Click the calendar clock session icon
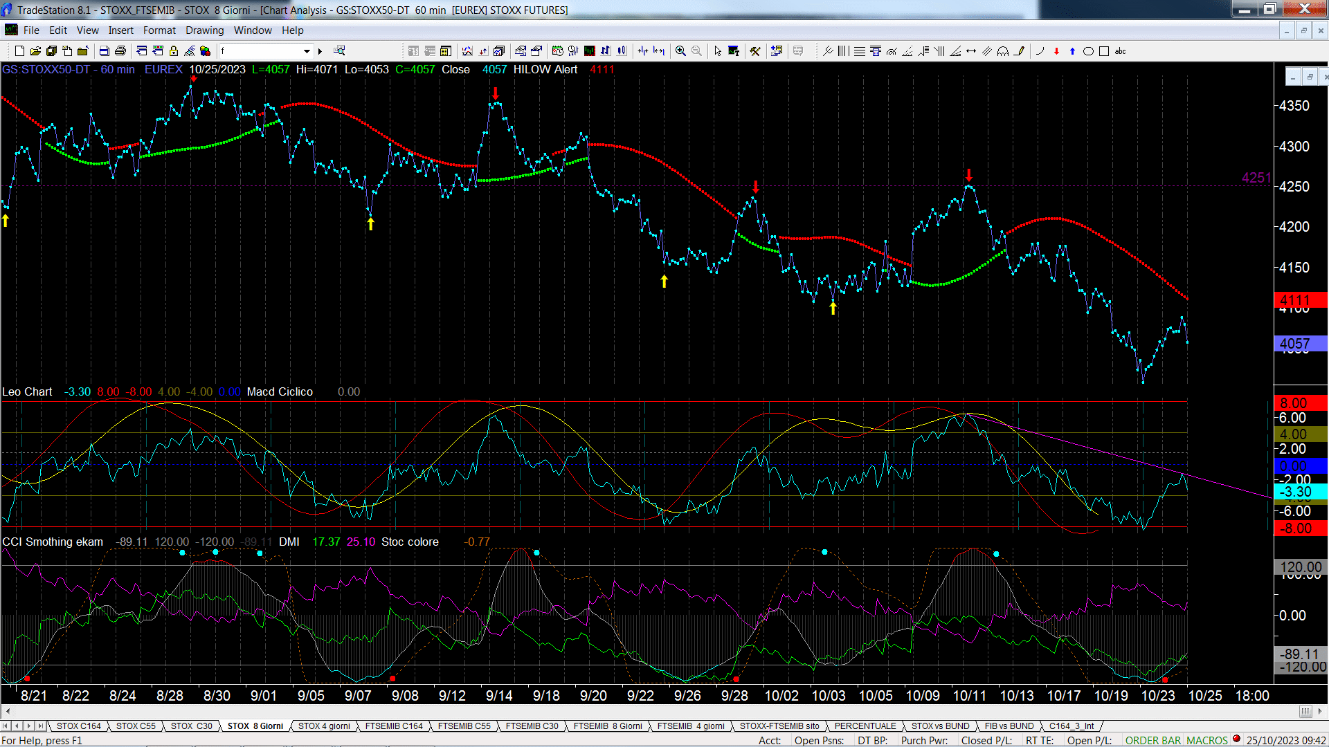Screen dimensions: 1329x747 [x=557, y=51]
